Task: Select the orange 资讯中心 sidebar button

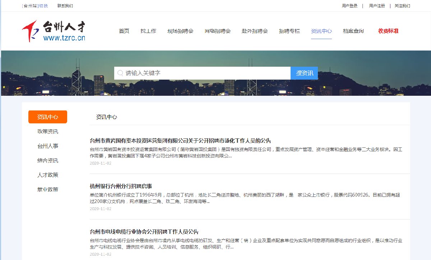Action: (48, 117)
